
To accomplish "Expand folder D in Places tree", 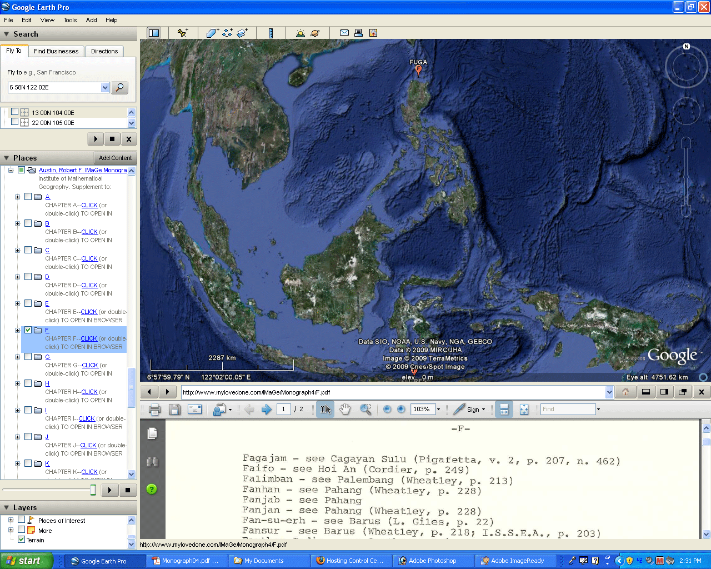I will coord(17,277).
